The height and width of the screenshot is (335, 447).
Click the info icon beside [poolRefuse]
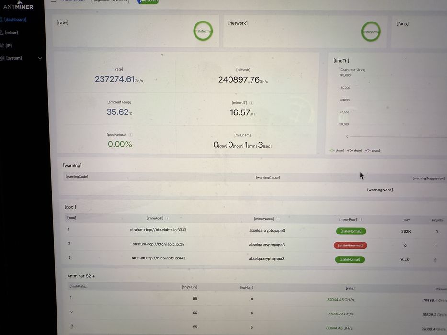131,135
